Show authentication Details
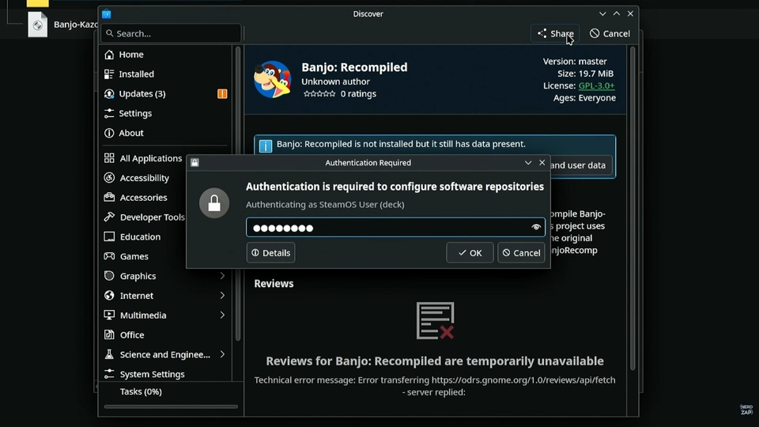The height and width of the screenshot is (427, 759). coord(270,253)
